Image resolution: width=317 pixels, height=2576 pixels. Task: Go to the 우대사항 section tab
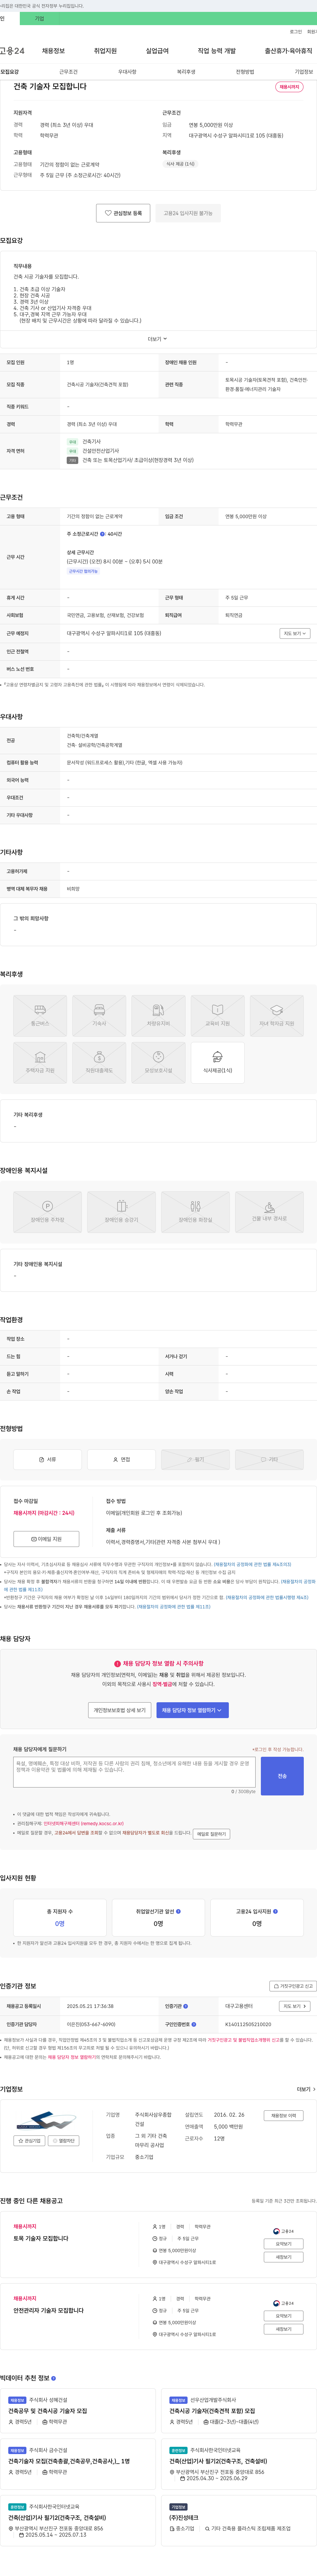127,72
